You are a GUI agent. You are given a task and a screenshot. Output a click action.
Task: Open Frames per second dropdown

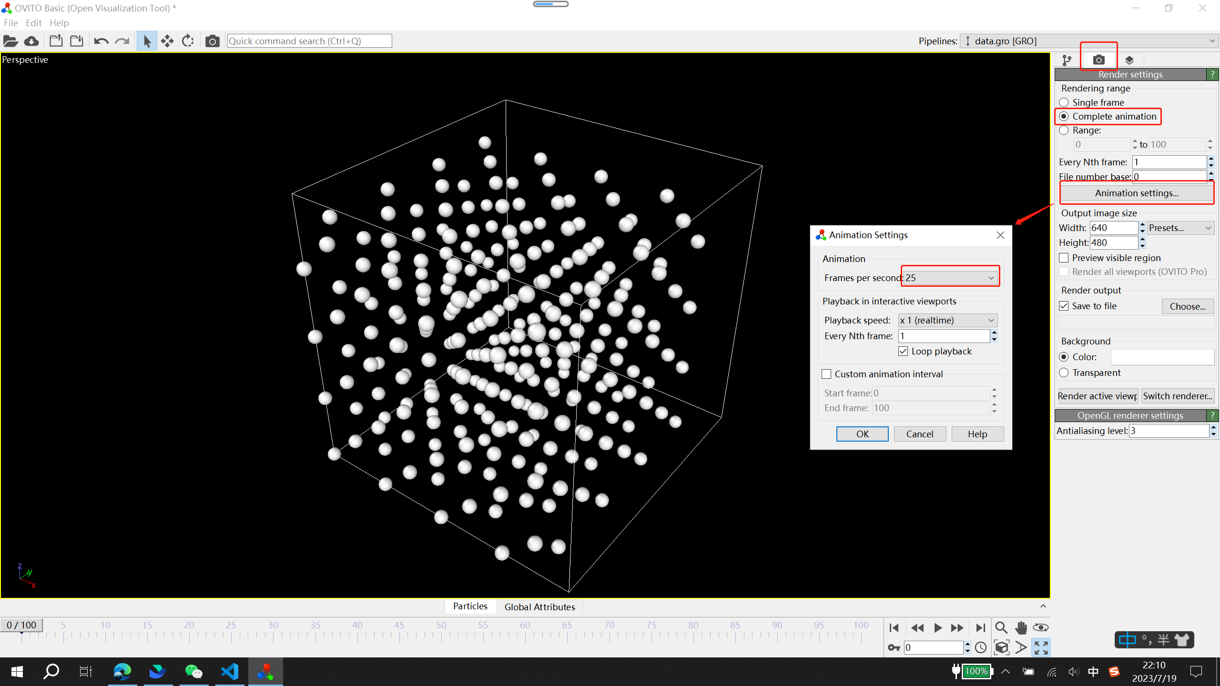950,278
